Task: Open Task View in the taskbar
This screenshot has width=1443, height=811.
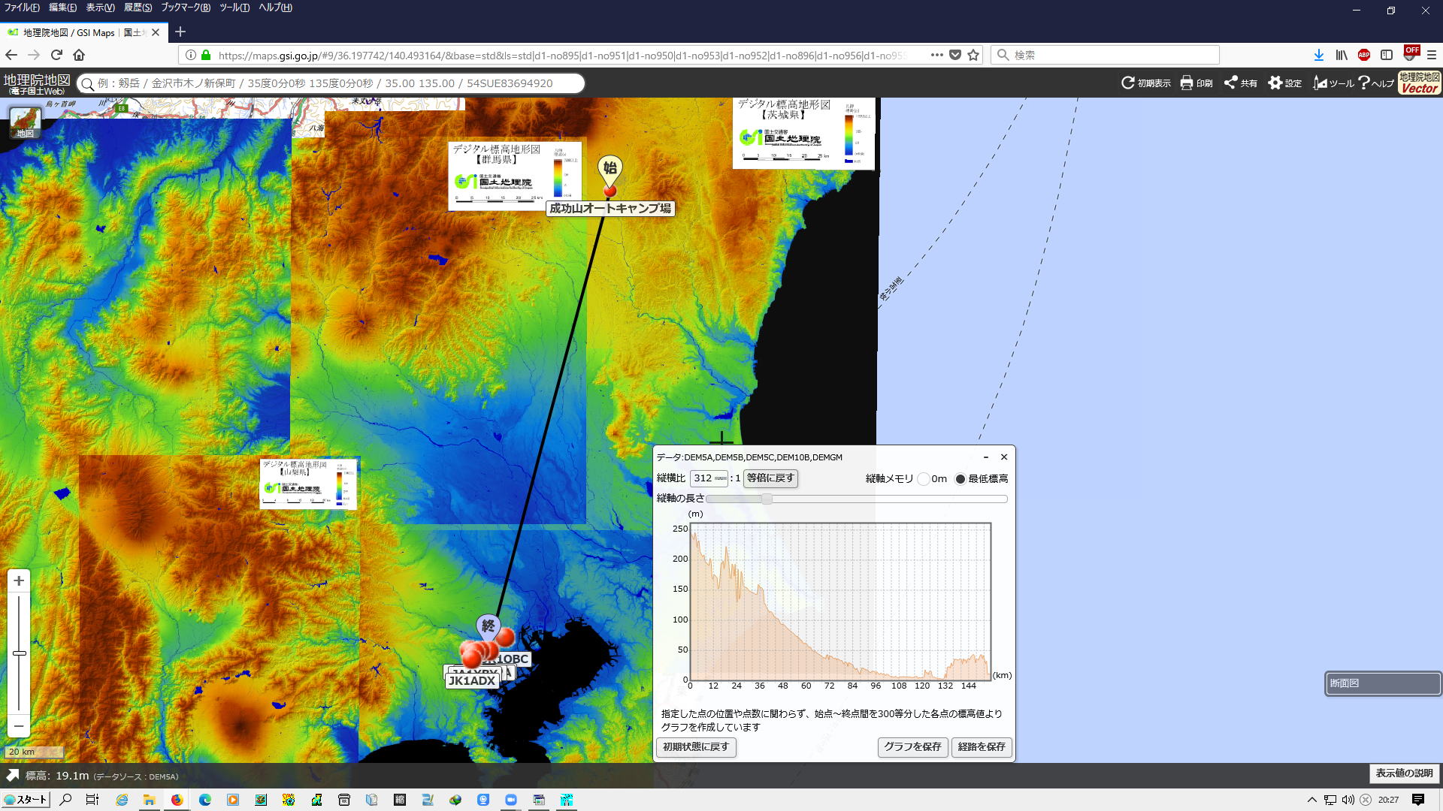Action: (x=92, y=800)
